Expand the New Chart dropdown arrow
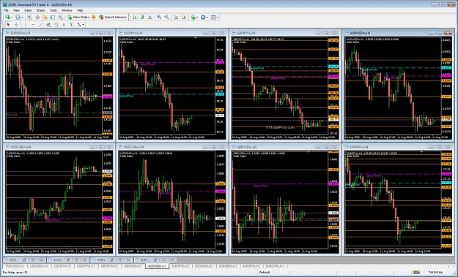Screen dimensions: 458x277 pyautogui.click(x=12, y=18)
